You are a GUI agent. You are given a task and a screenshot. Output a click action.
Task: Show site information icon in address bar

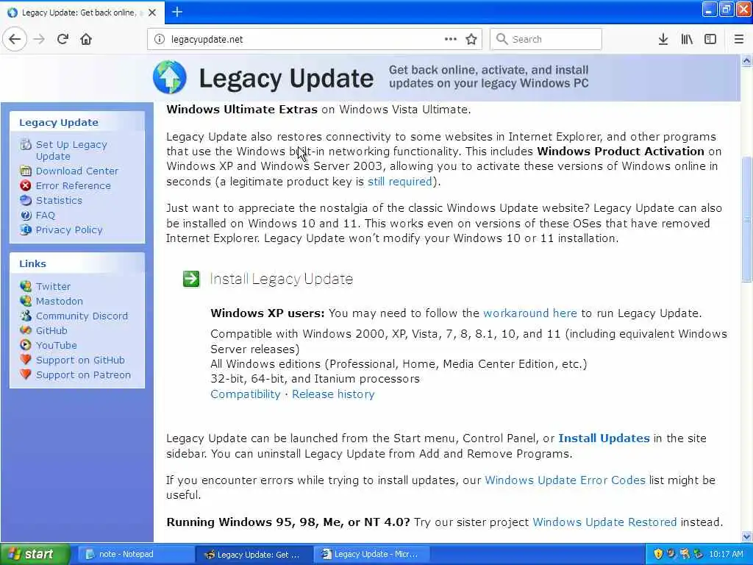(160, 40)
